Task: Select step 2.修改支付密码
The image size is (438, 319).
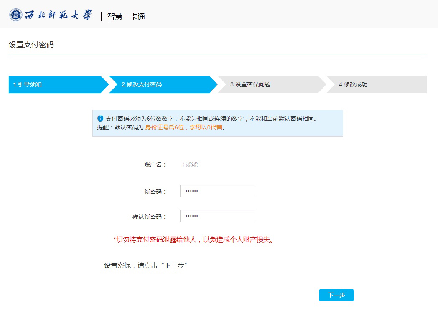Action: (x=142, y=84)
